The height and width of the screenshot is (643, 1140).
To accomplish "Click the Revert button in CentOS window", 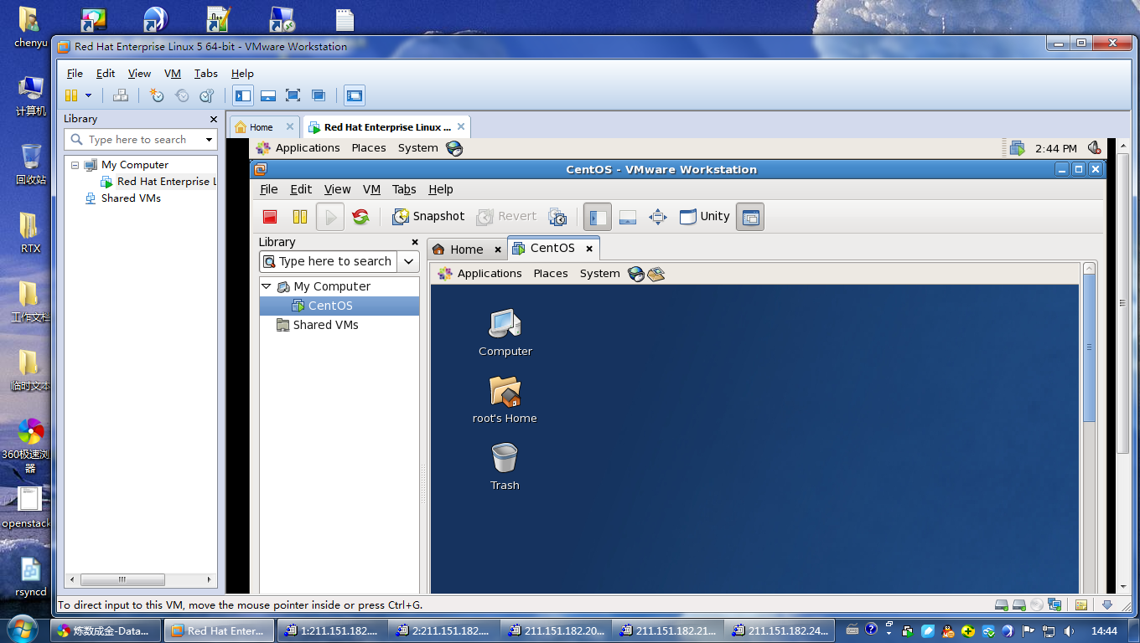I will tap(506, 216).
